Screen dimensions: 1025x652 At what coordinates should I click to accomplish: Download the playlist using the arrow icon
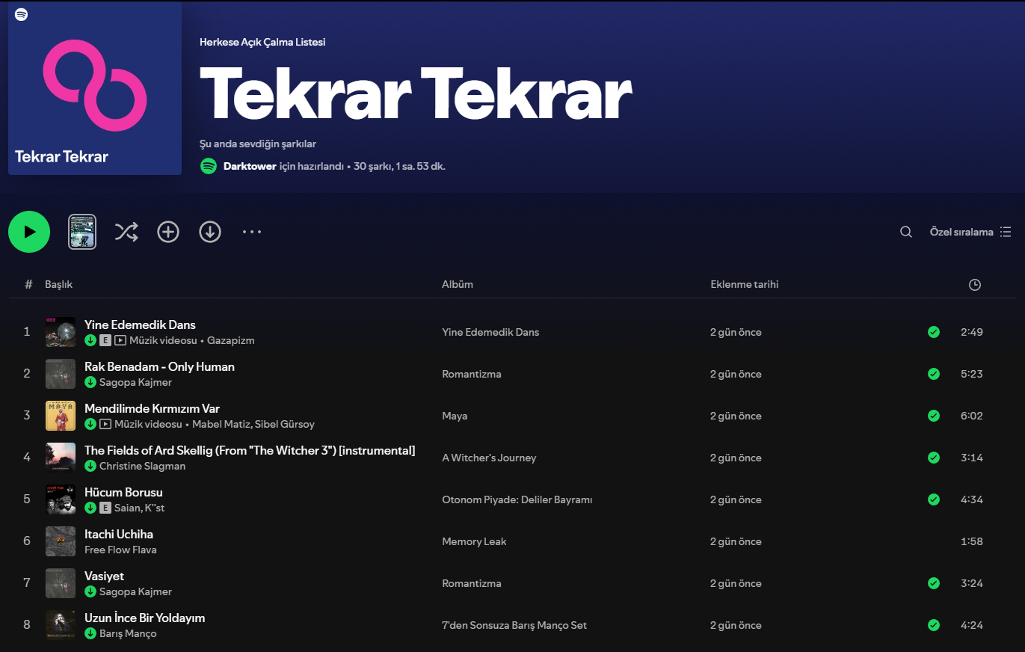tap(210, 232)
